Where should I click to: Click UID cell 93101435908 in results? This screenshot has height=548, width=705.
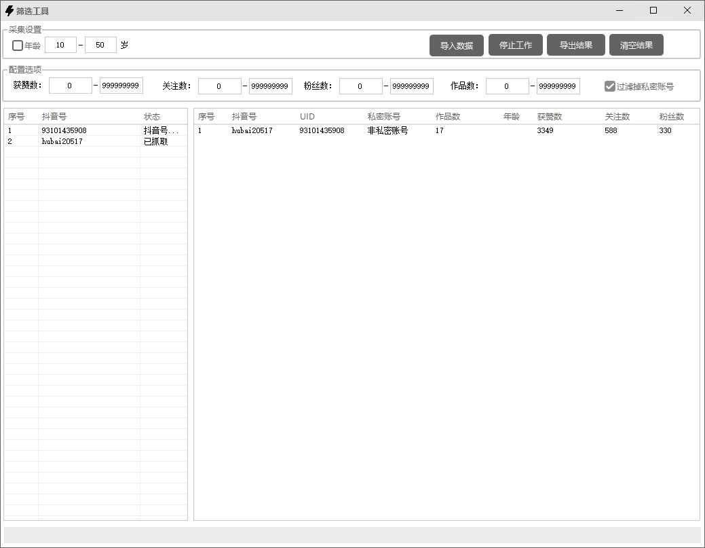[x=322, y=130]
